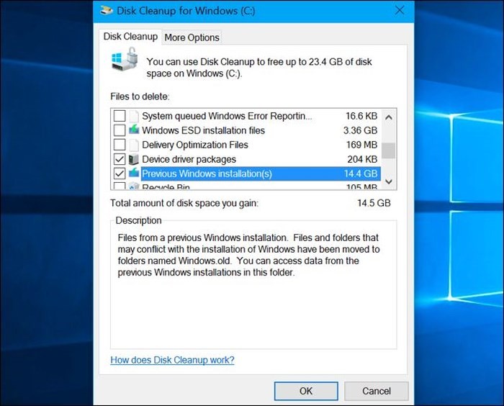Image resolution: width=504 pixels, height=406 pixels.
Task: Enable the Delivery Optimization Files checkbox
Action: (120, 145)
